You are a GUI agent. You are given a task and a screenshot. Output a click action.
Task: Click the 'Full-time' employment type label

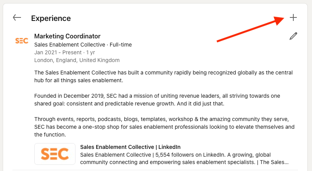pyautogui.click(x=121, y=45)
